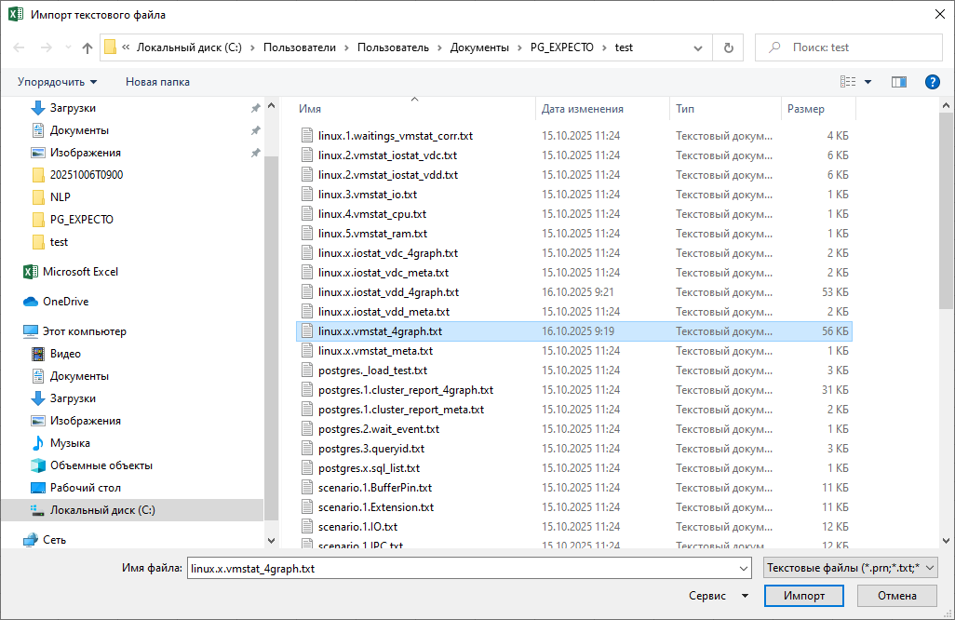Select linux.1.waitings_vmstat_corr.txt file
955x620 pixels.
(396, 136)
